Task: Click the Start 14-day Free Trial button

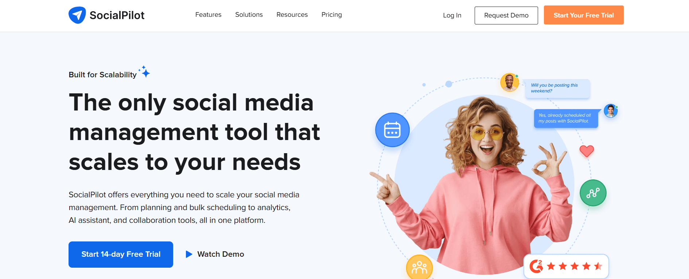Action: coord(121,255)
